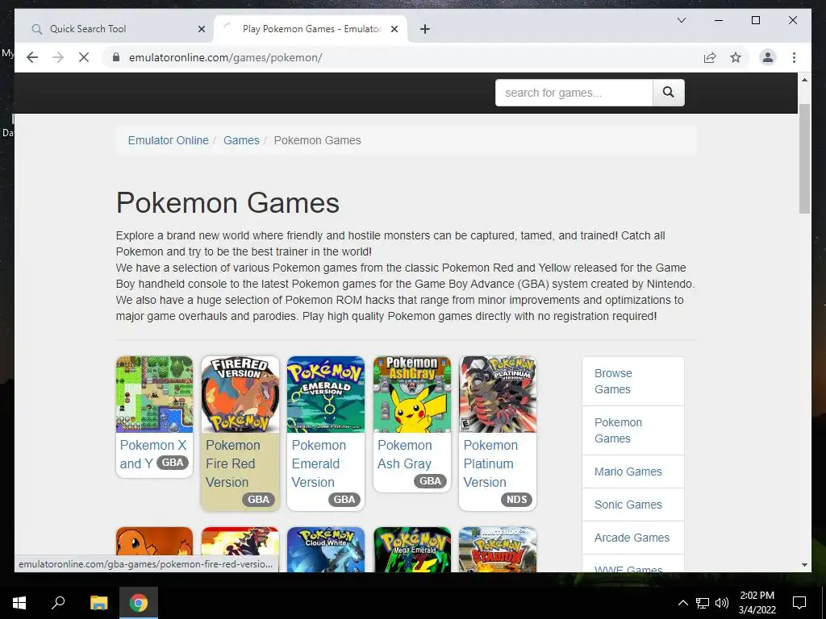Open volume control tray icon
The height and width of the screenshot is (619, 826).
click(722, 603)
